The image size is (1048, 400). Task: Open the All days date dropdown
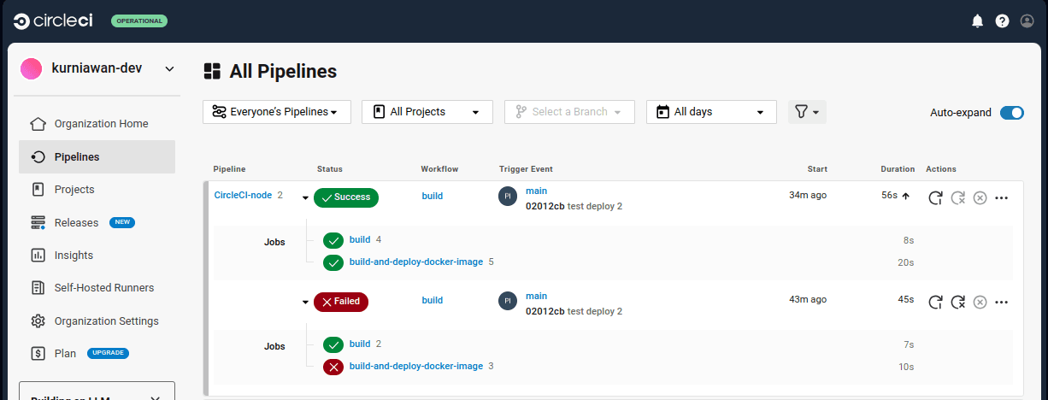coord(711,112)
